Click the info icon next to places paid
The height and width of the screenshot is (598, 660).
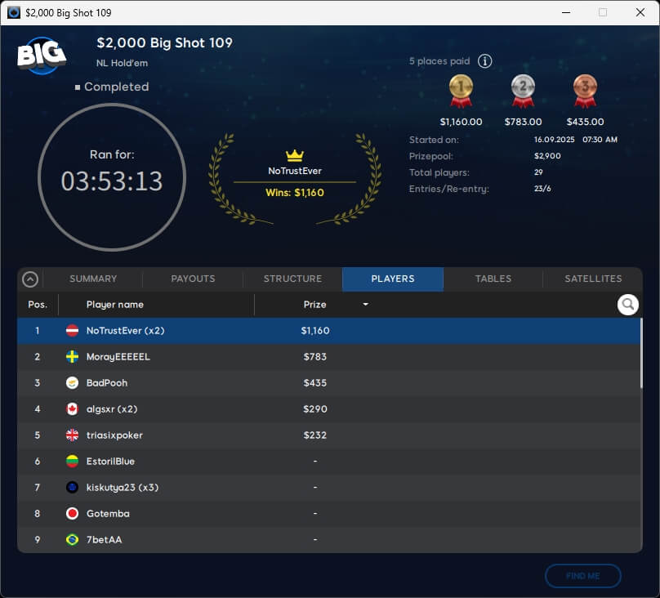tap(484, 61)
